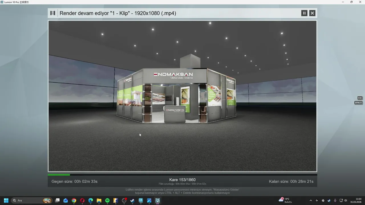Click Steam system tray icon
Screen dimensions: 365x205
[x=329, y=200]
